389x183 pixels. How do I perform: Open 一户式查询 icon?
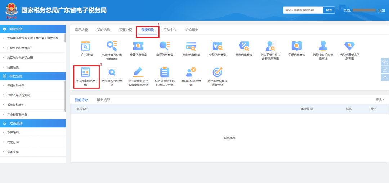[85, 46]
